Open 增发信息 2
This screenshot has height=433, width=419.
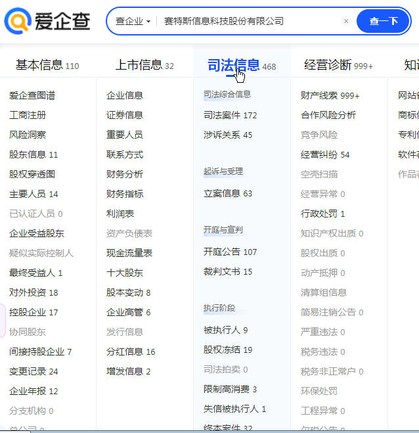tap(128, 371)
